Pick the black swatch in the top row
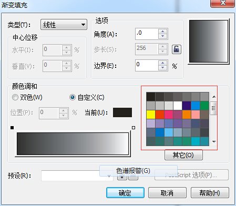This screenshot has width=236, height=206. pyautogui.click(x=151, y=97)
